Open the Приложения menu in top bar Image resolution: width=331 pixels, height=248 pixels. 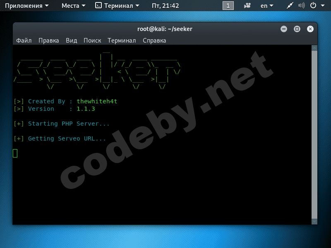(26, 6)
